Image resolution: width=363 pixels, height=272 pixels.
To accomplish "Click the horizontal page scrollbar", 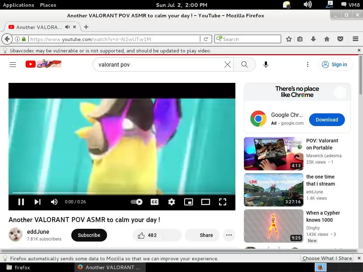I will pyautogui.click(x=179, y=251).
